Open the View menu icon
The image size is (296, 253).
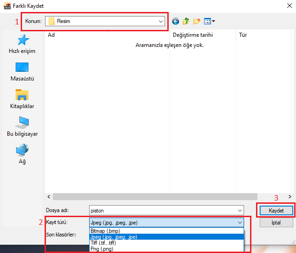coord(210,21)
